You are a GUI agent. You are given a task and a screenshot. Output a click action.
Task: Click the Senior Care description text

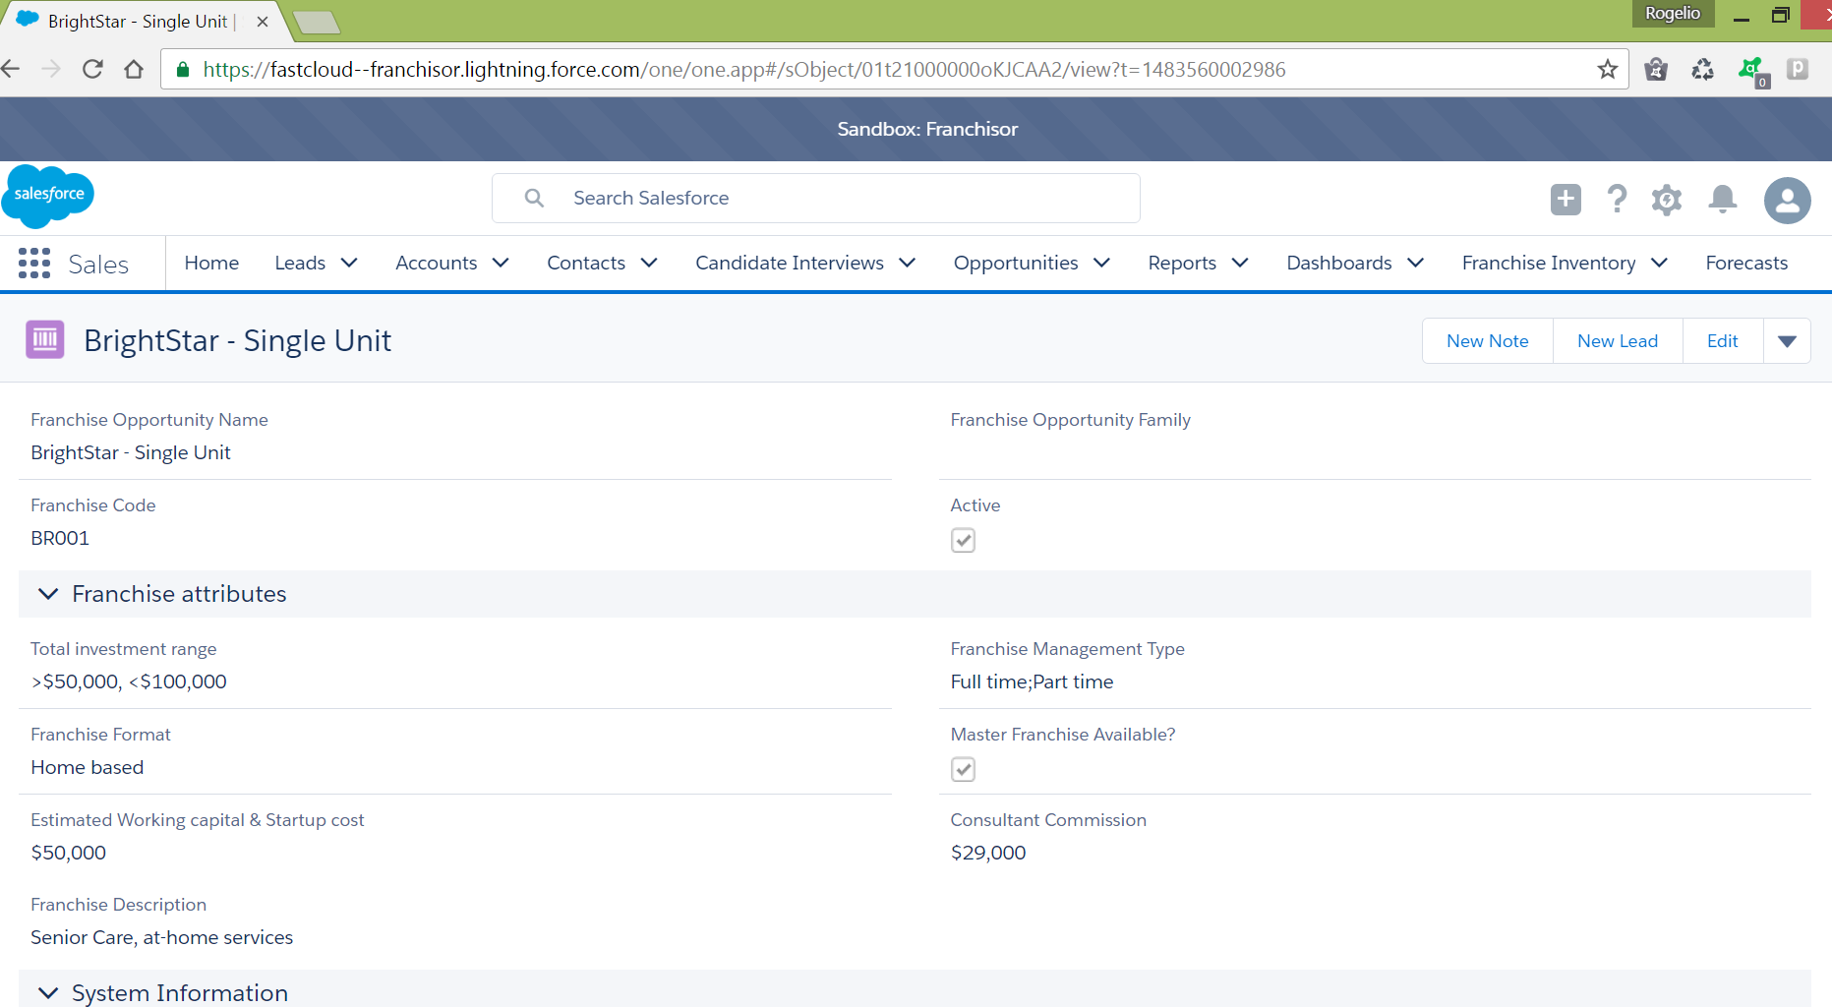[162, 937]
